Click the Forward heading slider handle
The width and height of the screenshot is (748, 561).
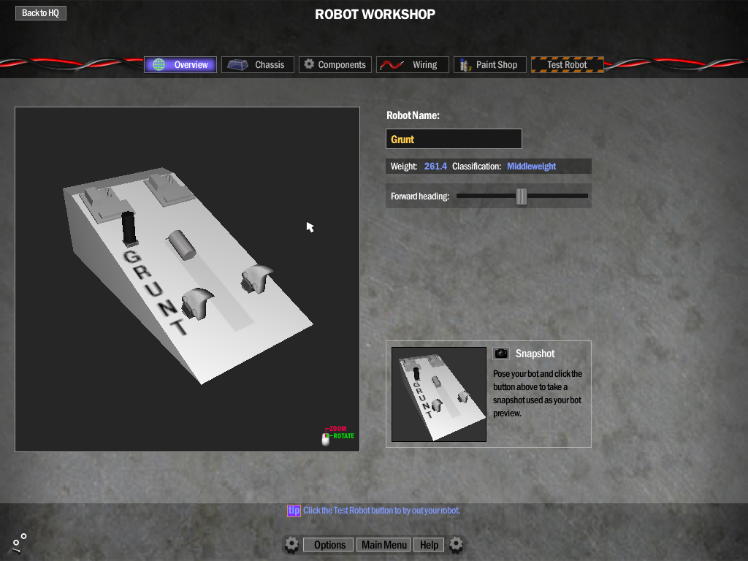521,196
